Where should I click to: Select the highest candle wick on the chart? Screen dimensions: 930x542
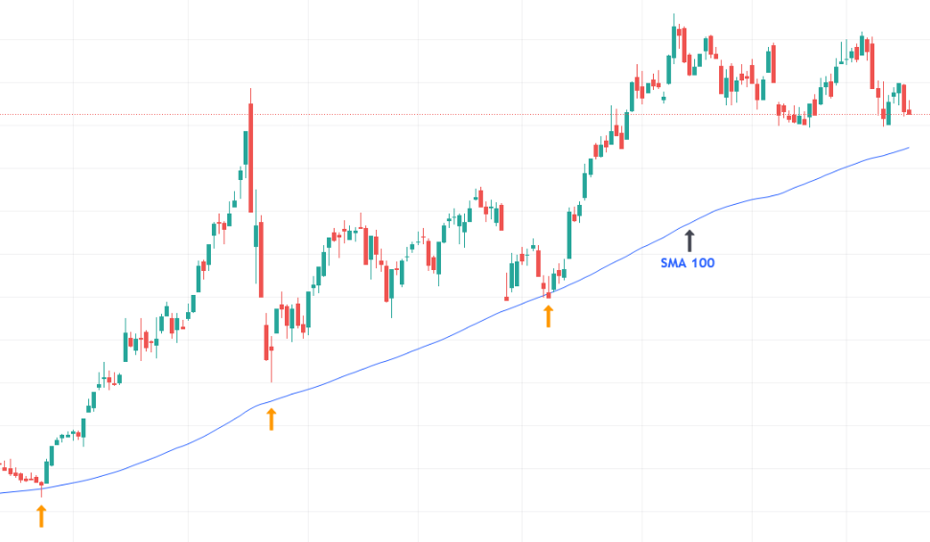tap(674, 19)
